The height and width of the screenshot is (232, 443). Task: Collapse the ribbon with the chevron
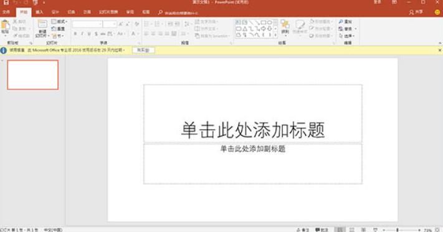point(440,43)
